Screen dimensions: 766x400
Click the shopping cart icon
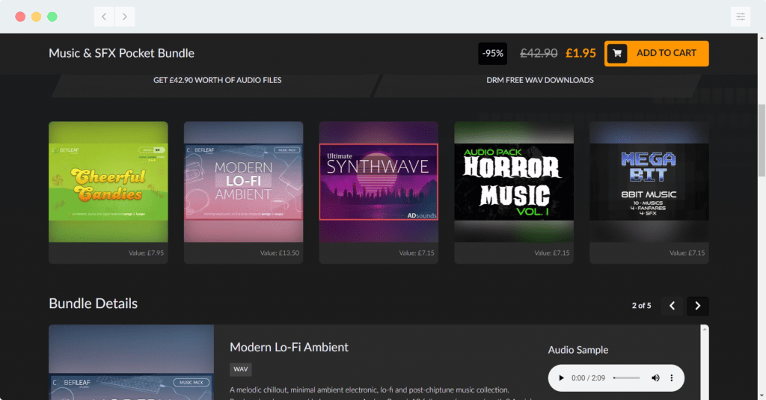click(x=617, y=54)
